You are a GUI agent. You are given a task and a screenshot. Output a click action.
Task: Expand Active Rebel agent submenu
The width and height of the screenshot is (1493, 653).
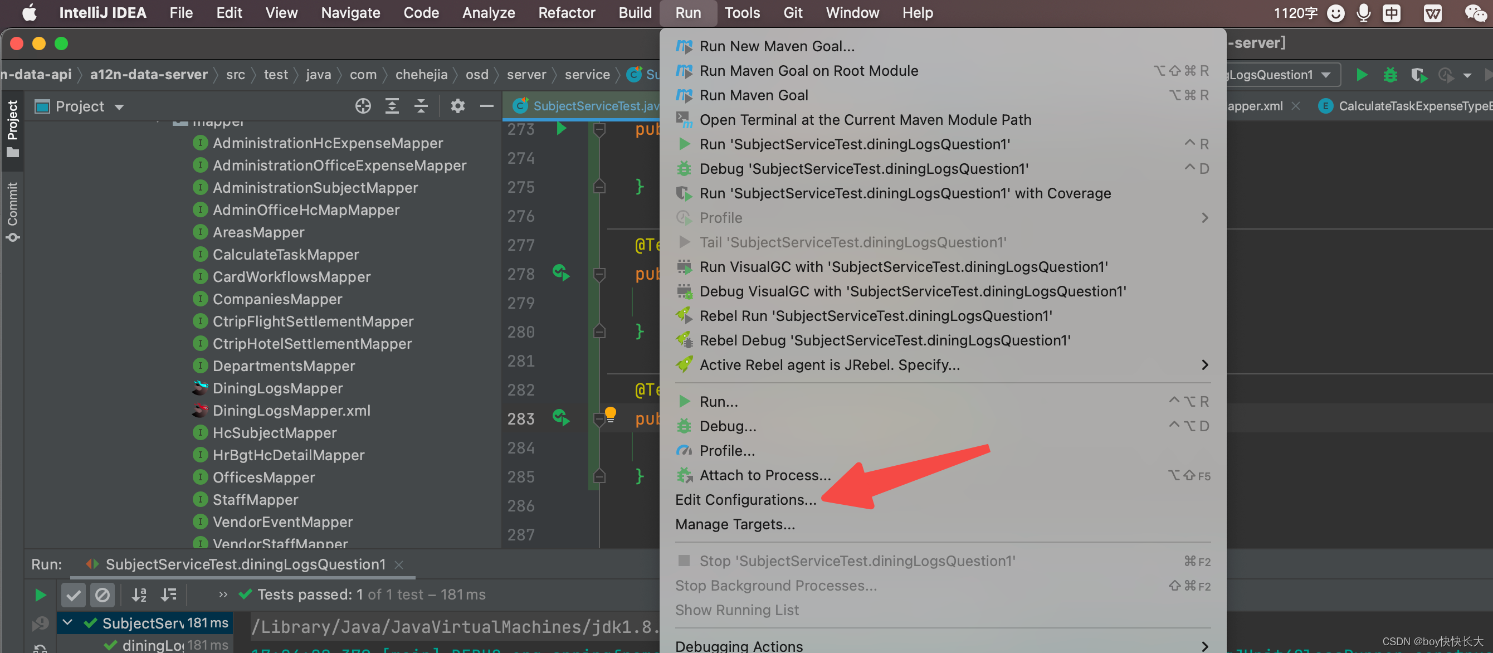[x=943, y=365]
